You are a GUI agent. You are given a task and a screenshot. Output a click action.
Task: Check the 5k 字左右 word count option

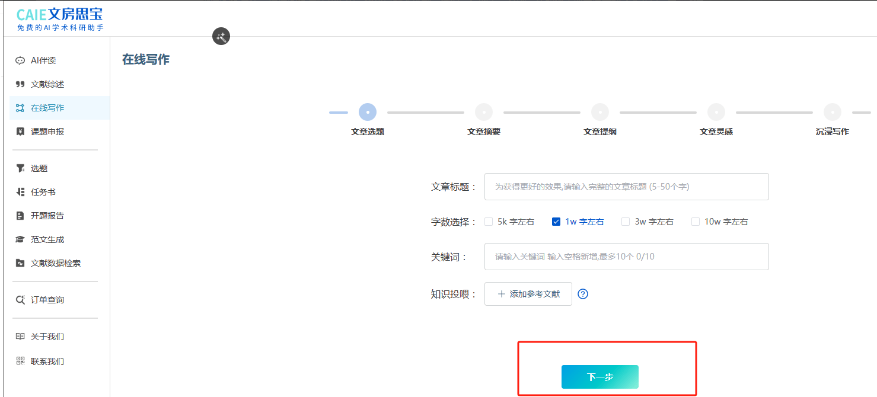click(489, 221)
